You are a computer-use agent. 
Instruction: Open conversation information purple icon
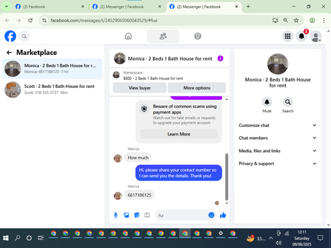tap(220, 58)
